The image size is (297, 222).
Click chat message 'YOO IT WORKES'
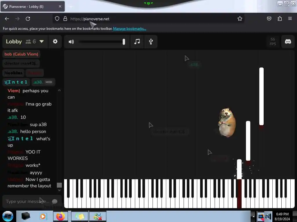(x=24, y=155)
